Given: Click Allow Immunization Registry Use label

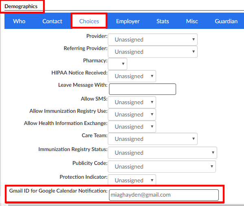Looking at the screenshot, I should pos(68,111).
